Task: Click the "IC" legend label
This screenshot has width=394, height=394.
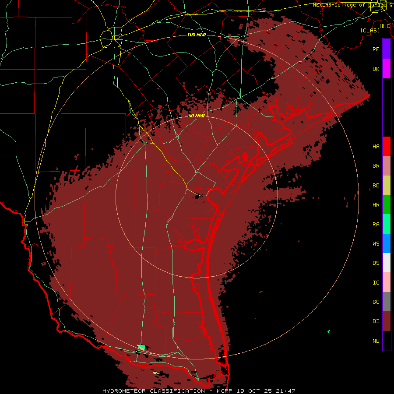Action: 376,283
